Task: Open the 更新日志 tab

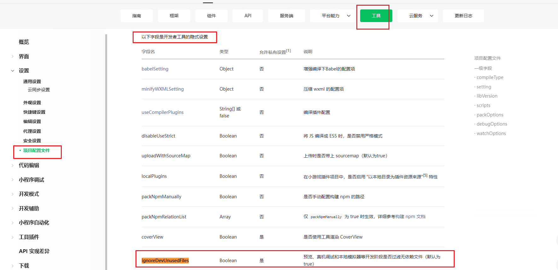Action: pyautogui.click(x=463, y=16)
